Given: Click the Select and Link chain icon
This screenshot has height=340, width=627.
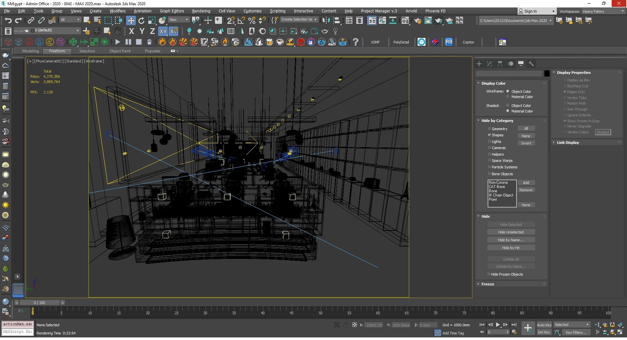Looking at the screenshot, I should (31, 20).
